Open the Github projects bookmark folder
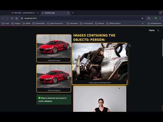The width and height of the screenshot is (163, 122). [x=113, y=23]
